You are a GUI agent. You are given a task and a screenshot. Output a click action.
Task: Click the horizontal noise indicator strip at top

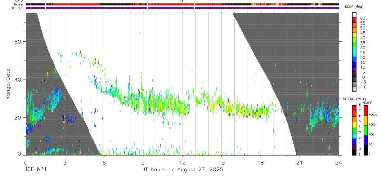[182, 4]
